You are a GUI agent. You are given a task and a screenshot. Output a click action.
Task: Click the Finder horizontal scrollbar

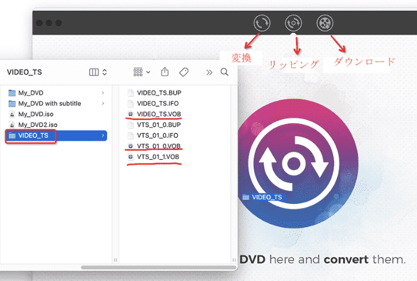click(x=159, y=267)
